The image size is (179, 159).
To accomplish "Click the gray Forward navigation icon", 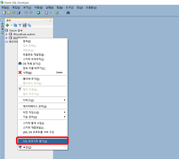I will pyautogui.click(x=46, y=13).
